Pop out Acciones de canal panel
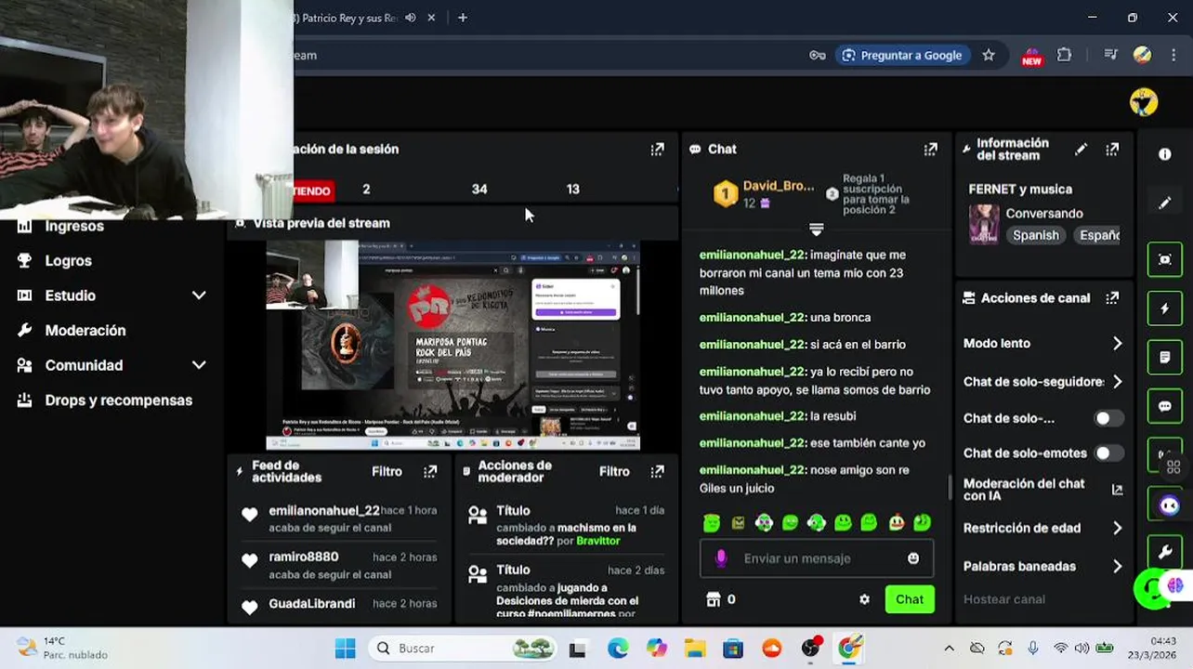 point(1112,298)
